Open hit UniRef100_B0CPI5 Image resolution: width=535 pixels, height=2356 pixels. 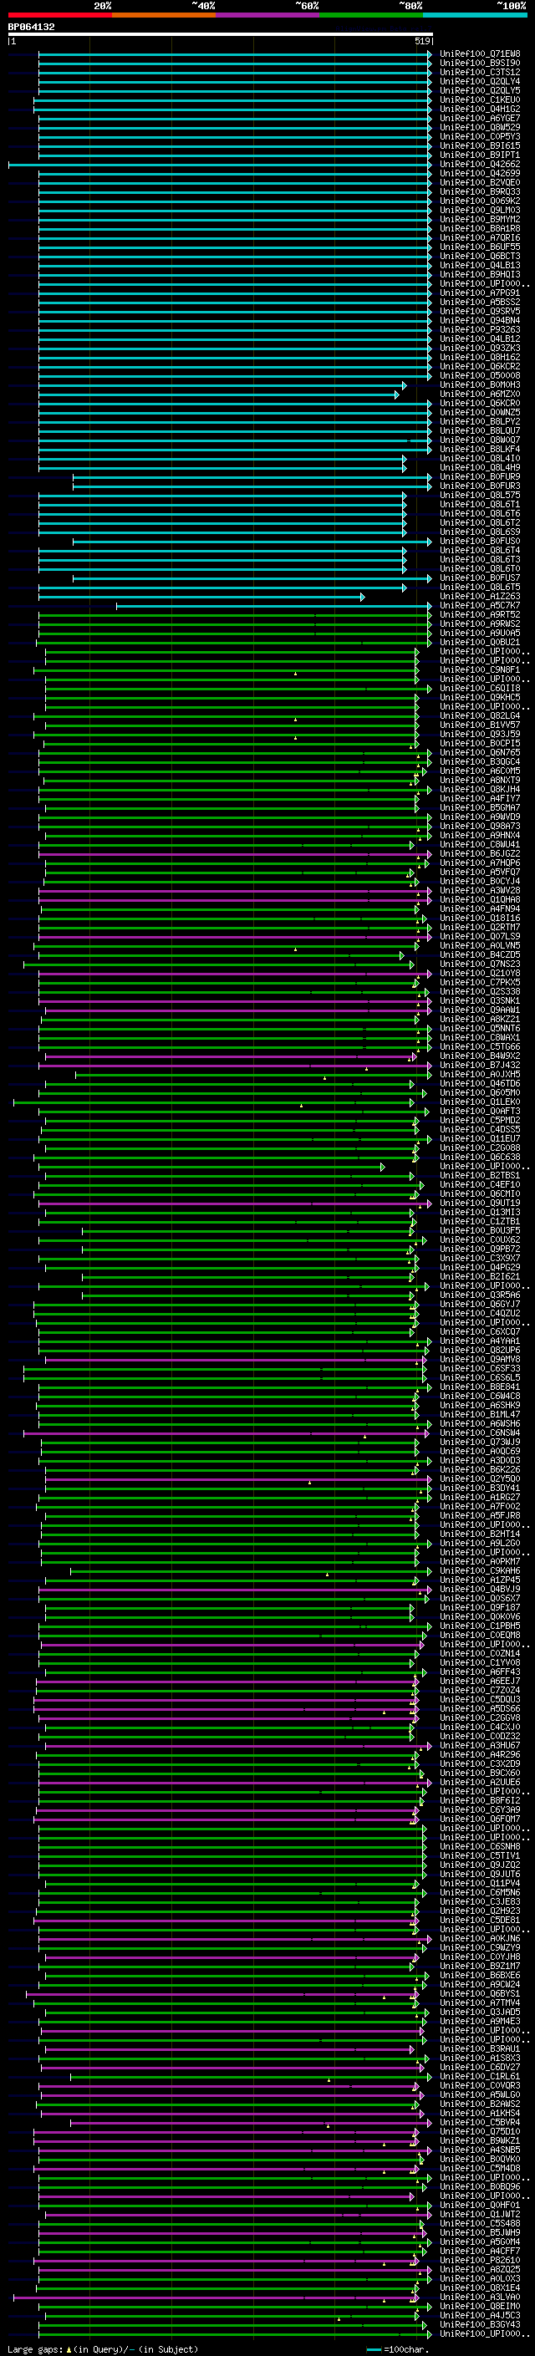(479, 744)
